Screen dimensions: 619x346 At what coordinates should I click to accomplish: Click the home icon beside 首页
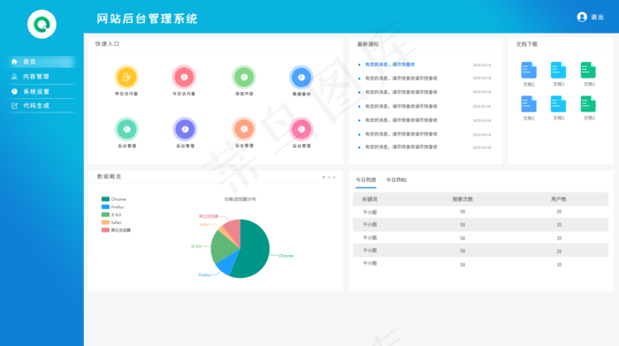[14, 62]
